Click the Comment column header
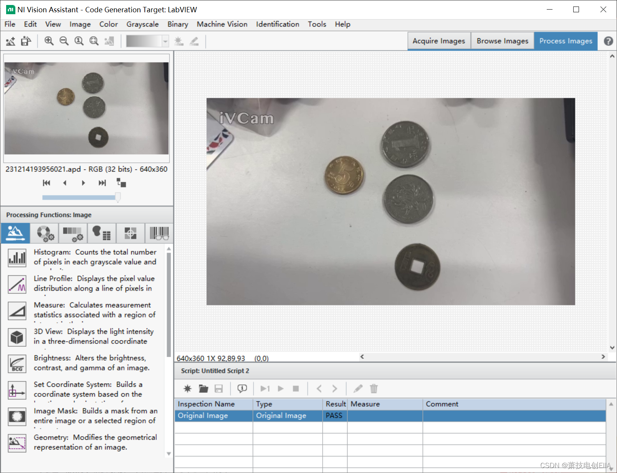Screen dimensions: 617x473 [514, 404]
